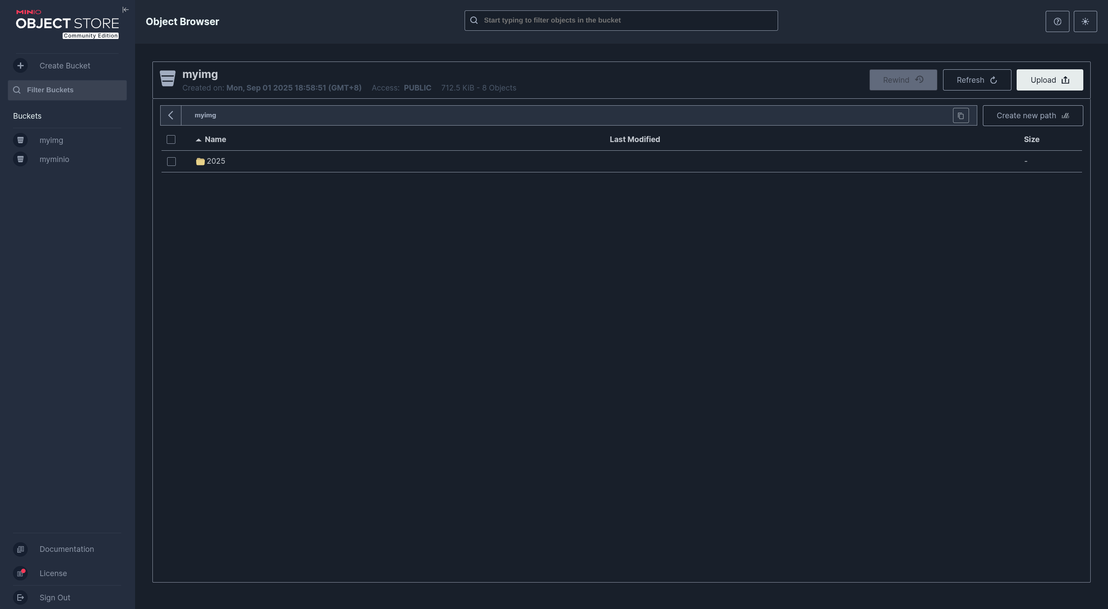Image resolution: width=1108 pixels, height=609 pixels.
Task: Select the 2025 folder checkbox
Action: coord(171,162)
